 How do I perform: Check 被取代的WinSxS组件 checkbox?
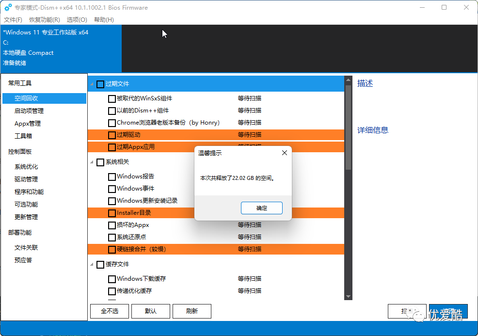pyautogui.click(x=112, y=99)
